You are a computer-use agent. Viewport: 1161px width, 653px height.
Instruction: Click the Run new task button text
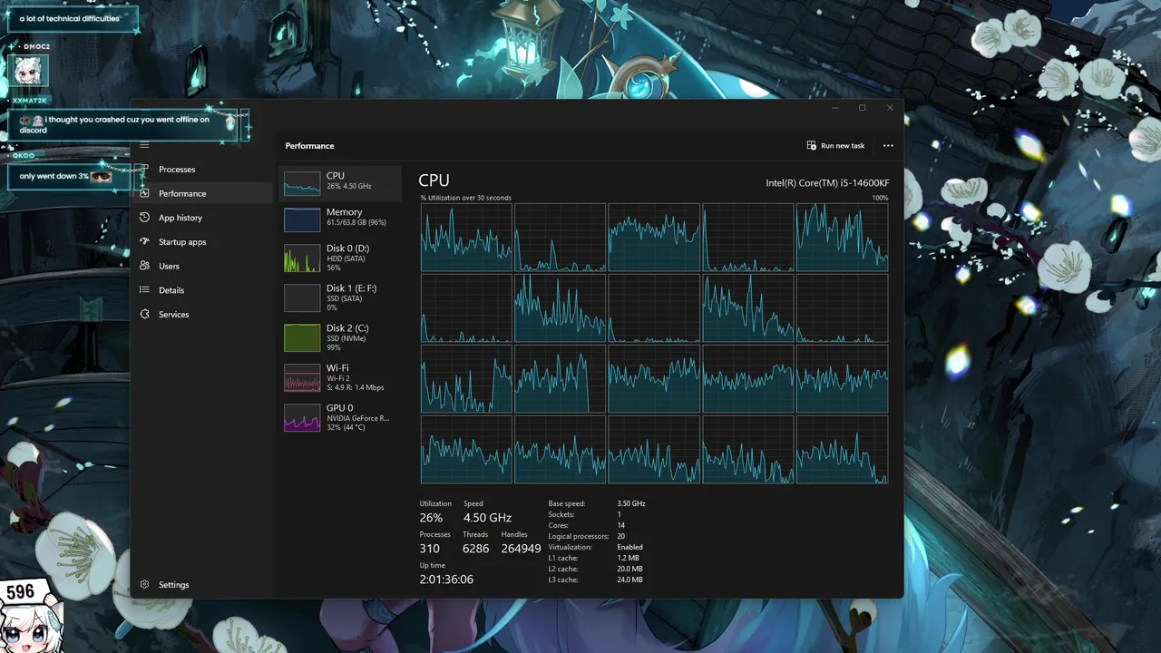pyautogui.click(x=843, y=146)
